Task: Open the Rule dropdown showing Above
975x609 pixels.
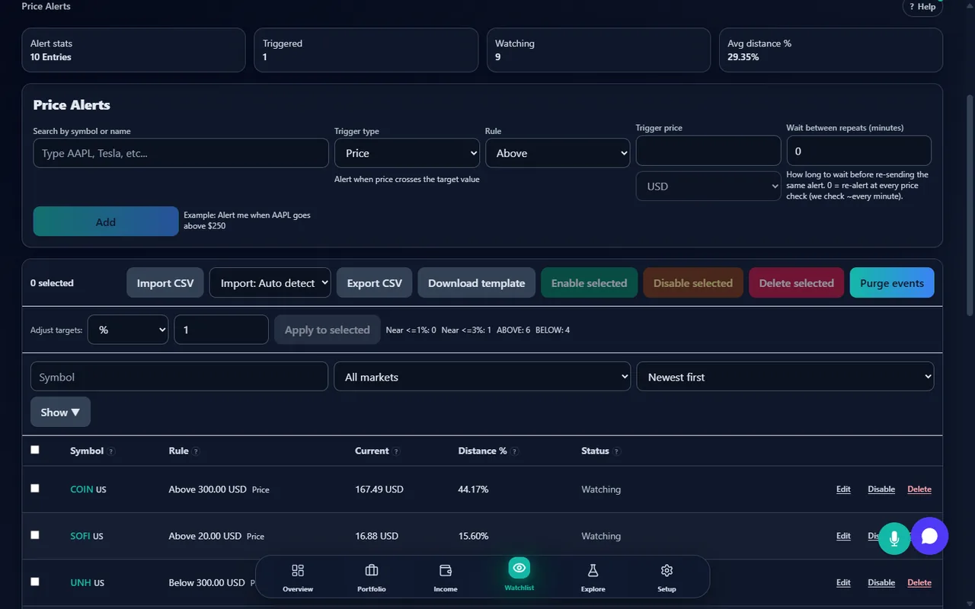Action: (558, 153)
